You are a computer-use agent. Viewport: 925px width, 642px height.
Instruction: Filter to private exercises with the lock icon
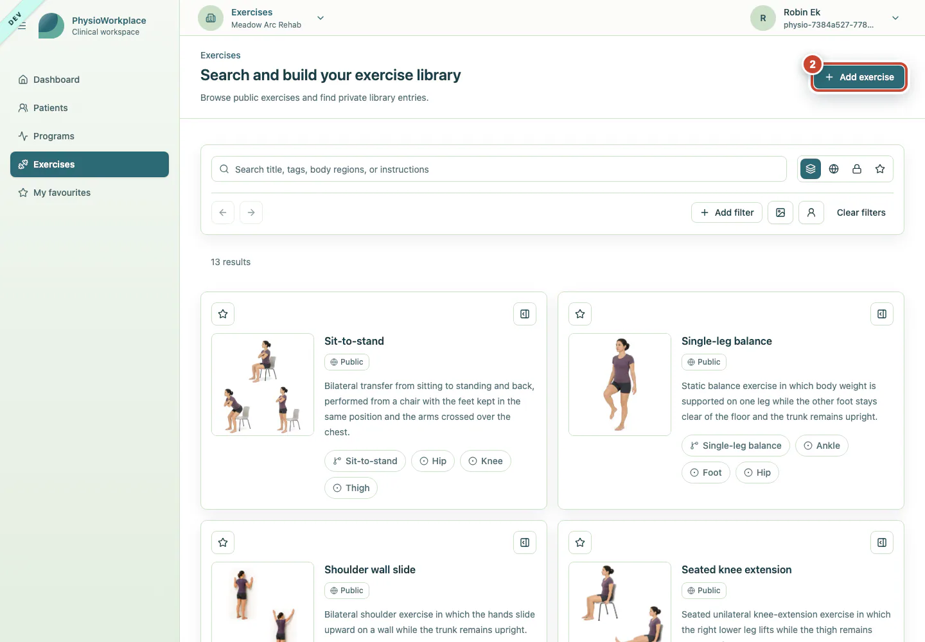(x=857, y=169)
